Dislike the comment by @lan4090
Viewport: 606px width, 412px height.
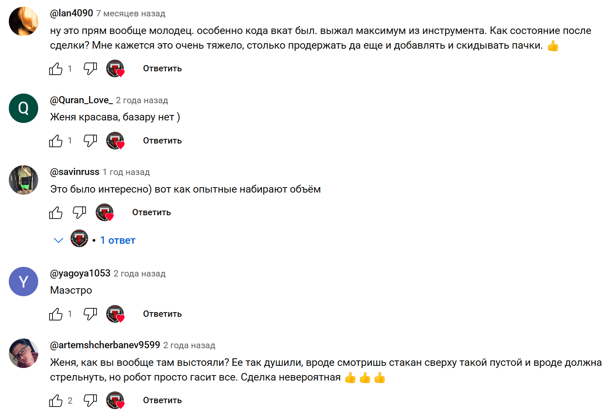click(x=90, y=68)
